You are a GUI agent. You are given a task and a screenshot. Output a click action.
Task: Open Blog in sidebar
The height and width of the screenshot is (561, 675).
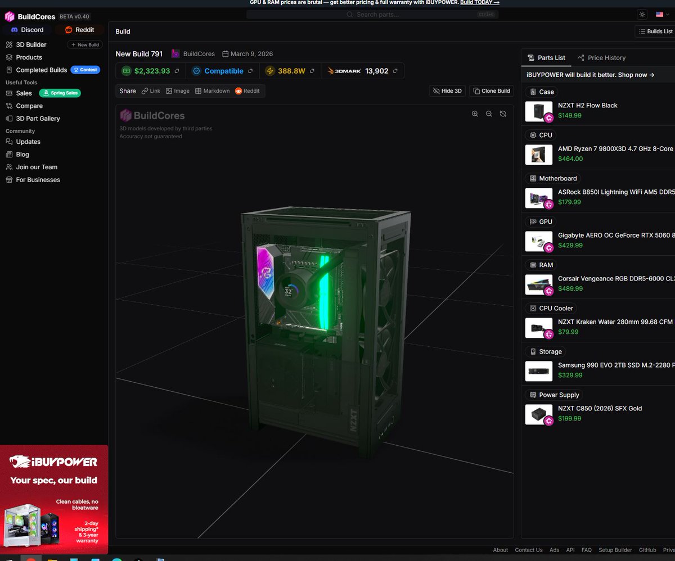tap(17, 155)
